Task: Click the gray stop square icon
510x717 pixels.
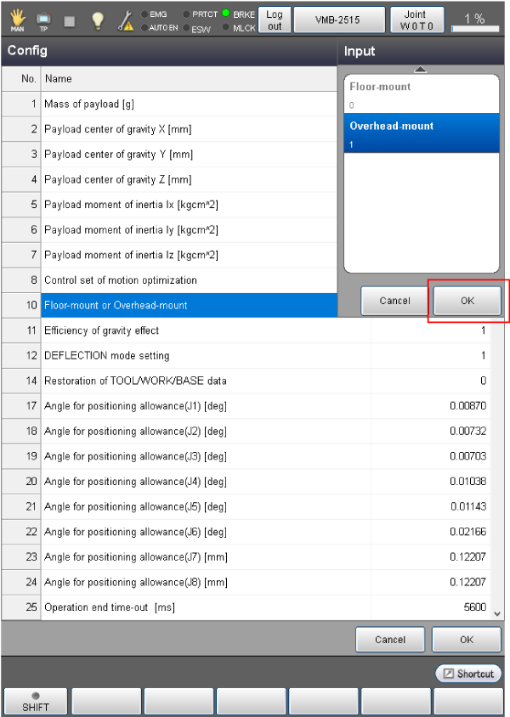Action: pos(69,19)
